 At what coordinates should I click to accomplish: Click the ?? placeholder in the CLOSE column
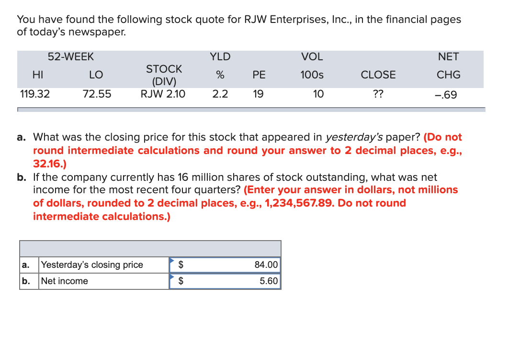[x=378, y=94]
